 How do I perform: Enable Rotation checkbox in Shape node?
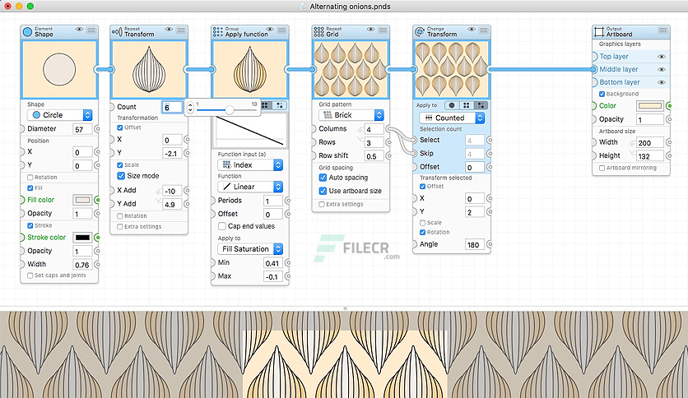pyautogui.click(x=30, y=178)
